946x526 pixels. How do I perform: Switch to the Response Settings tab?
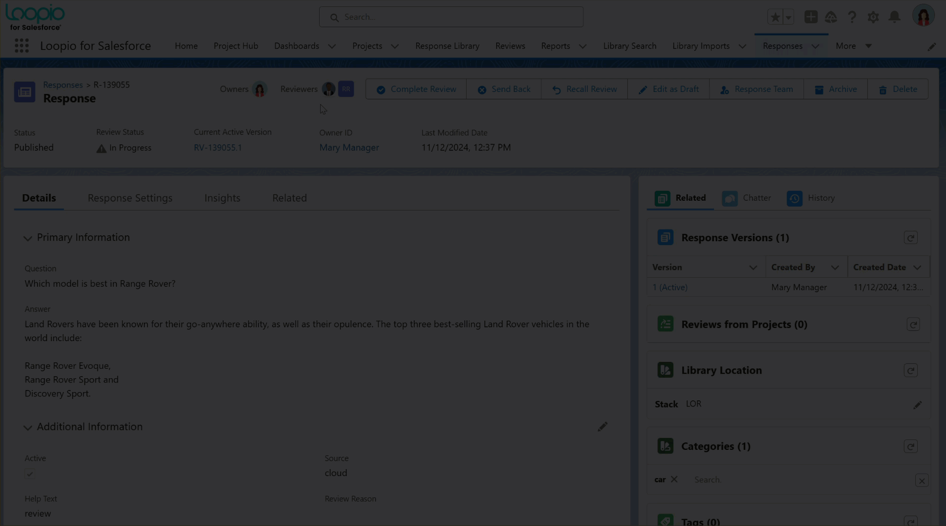[130, 198]
